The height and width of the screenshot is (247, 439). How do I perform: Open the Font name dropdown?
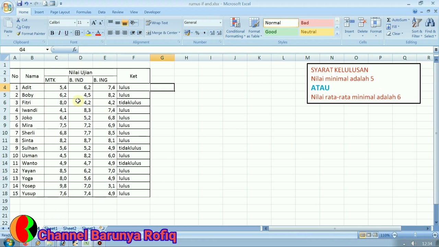coord(75,23)
